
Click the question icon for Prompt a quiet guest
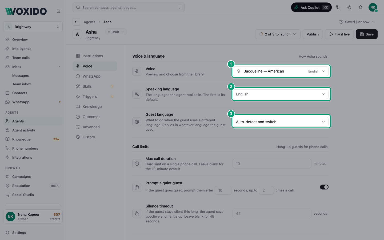(137, 187)
